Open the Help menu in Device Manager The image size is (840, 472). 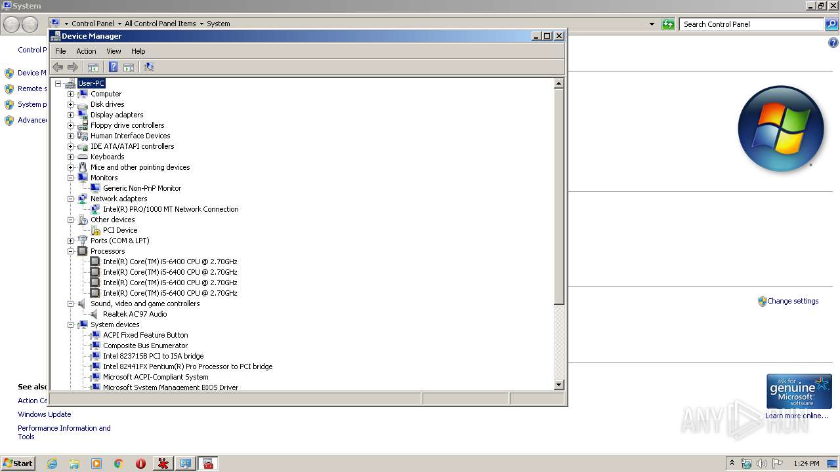pos(138,51)
